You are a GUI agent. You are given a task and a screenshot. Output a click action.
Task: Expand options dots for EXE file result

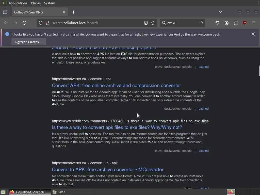tap(195, 67)
